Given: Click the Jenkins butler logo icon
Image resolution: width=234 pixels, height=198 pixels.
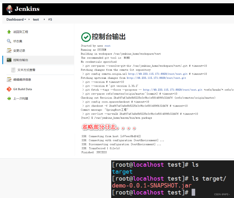Looking at the screenshot, I should click(9, 9).
